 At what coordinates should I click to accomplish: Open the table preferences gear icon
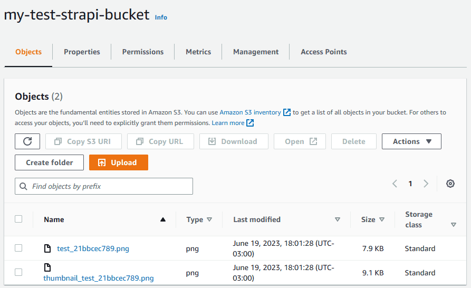pyautogui.click(x=450, y=184)
